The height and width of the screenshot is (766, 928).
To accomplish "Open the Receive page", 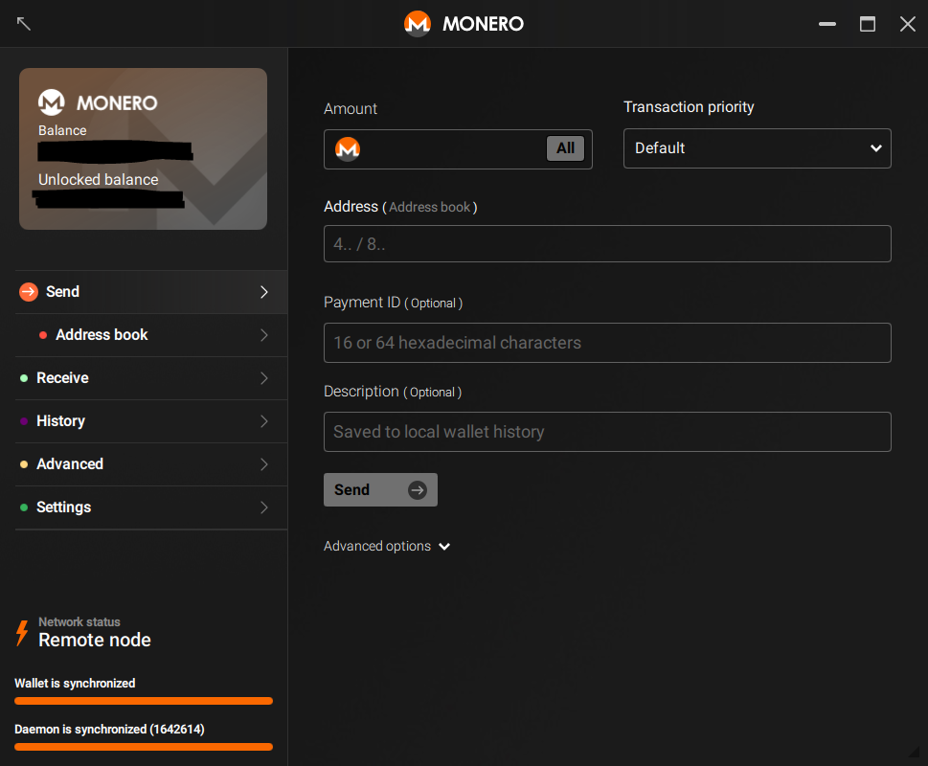I will tap(62, 378).
